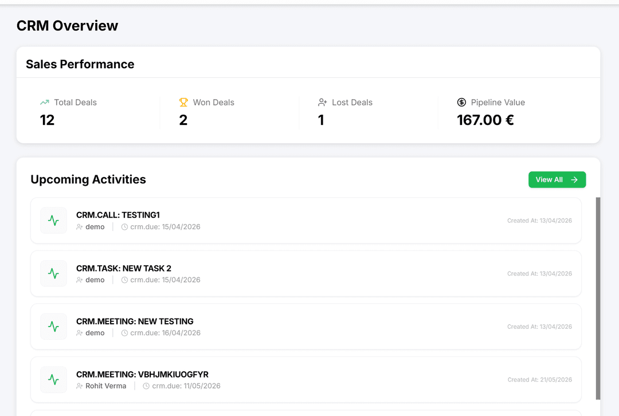Viewport: 619px width, 416px height.
Task: Click the Sales Performance heading
Action: [80, 64]
